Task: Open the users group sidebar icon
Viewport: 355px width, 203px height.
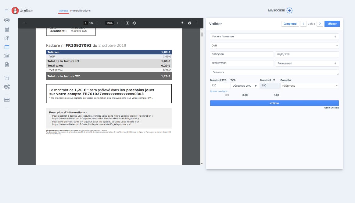Action: (x=7, y=20)
